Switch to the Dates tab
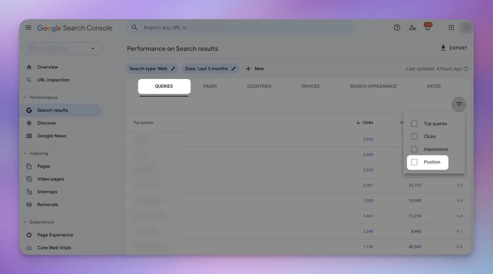 [x=434, y=86]
